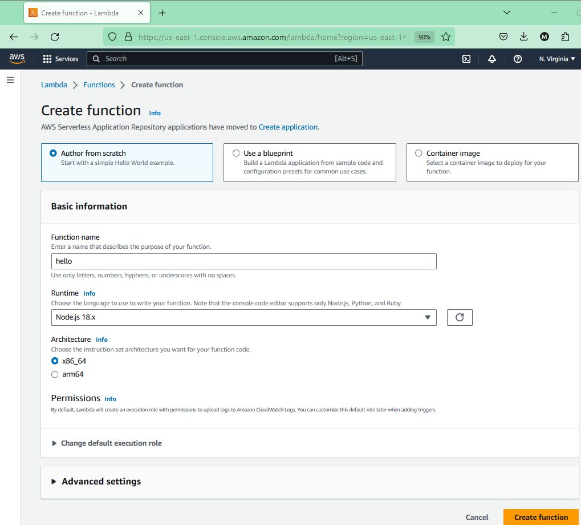Click the Lambda favicon on the tab
The image size is (581, 525).
33,13
